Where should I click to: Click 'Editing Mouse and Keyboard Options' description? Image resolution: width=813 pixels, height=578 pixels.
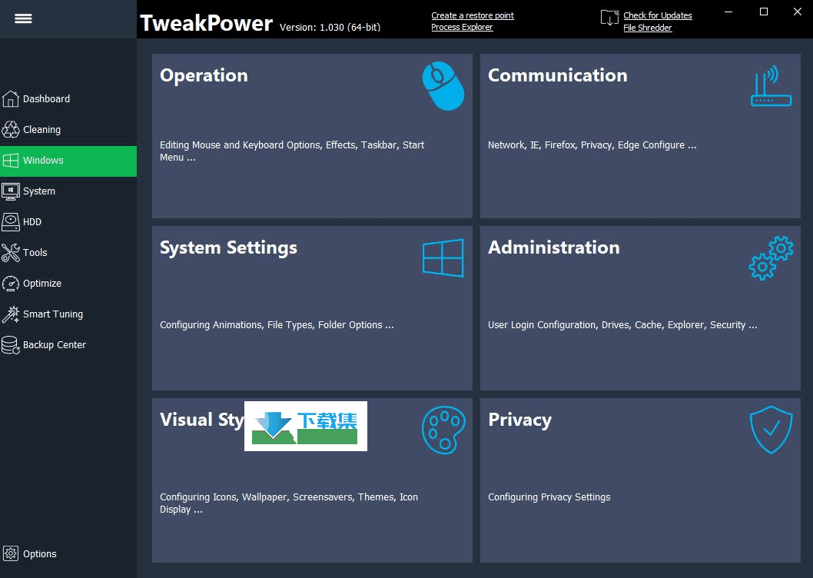(292, 151)
